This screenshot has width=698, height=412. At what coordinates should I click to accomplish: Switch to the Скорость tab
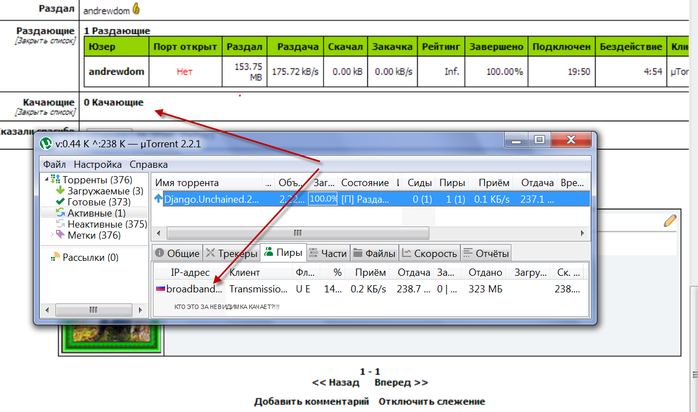click(x=429, y=253)
